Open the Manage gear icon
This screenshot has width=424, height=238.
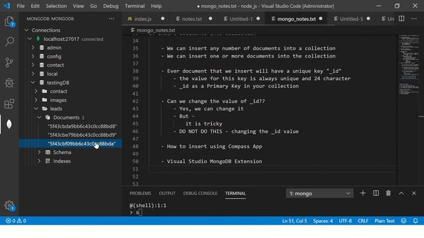point(9,206)
